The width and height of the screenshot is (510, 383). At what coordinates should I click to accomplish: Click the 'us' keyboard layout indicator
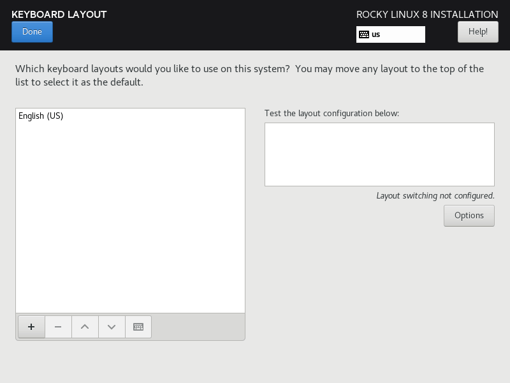[x=390, y=34]
